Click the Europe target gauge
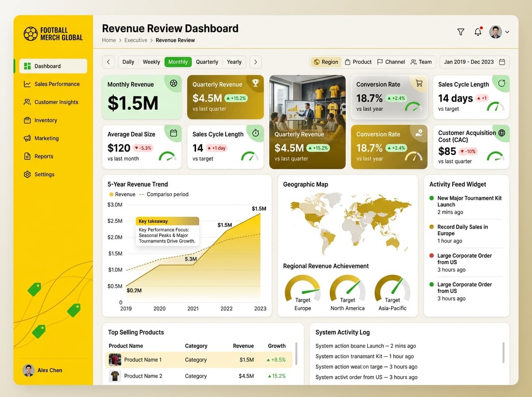This screenshot has height=397, width=532. [x=303, y=288]
